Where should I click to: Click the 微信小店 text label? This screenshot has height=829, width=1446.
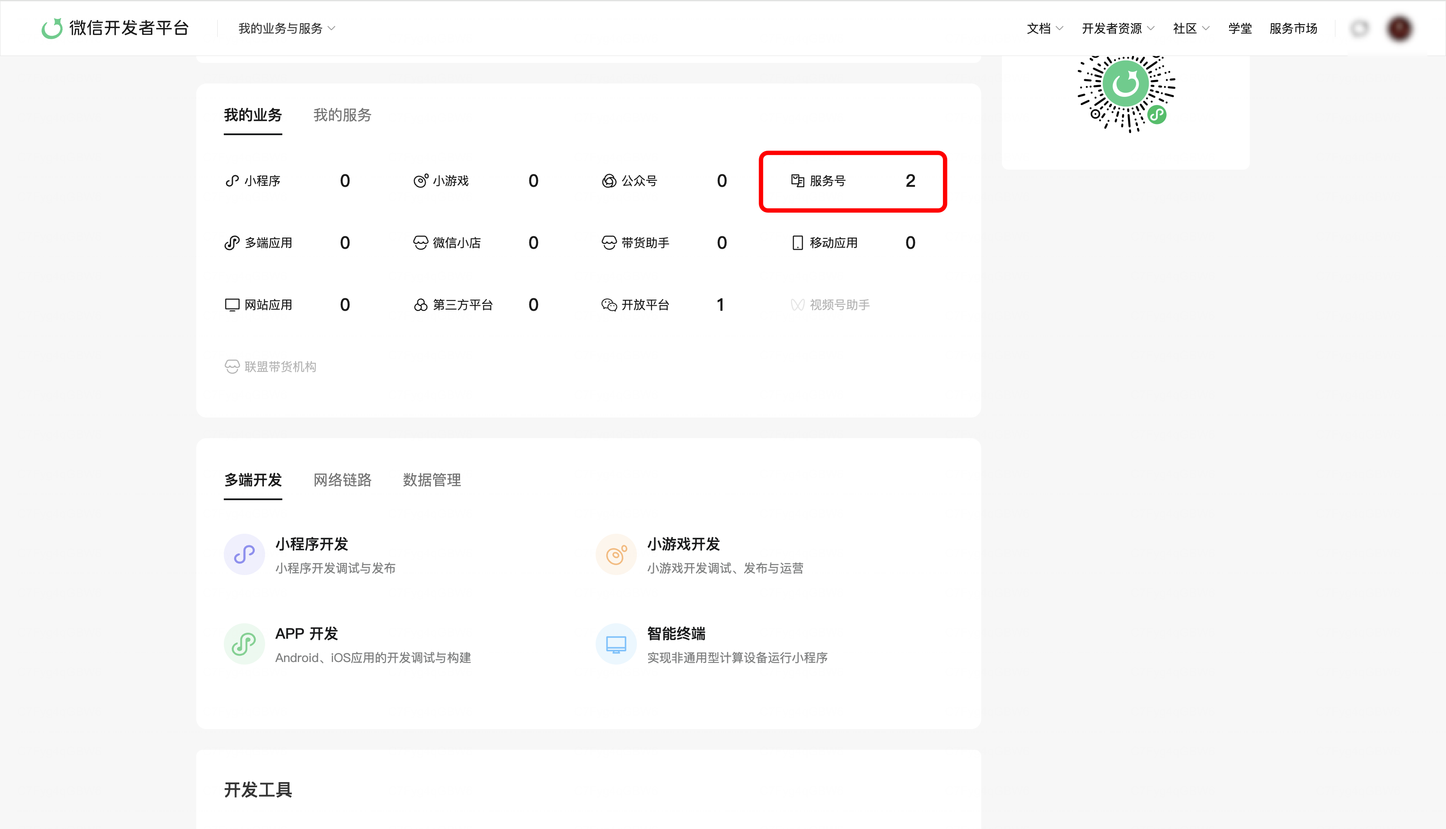[x=457, y=243]
